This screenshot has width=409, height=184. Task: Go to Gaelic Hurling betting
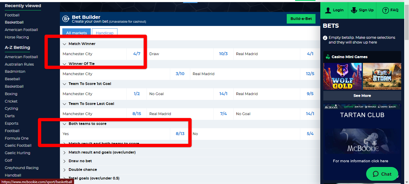17,153
